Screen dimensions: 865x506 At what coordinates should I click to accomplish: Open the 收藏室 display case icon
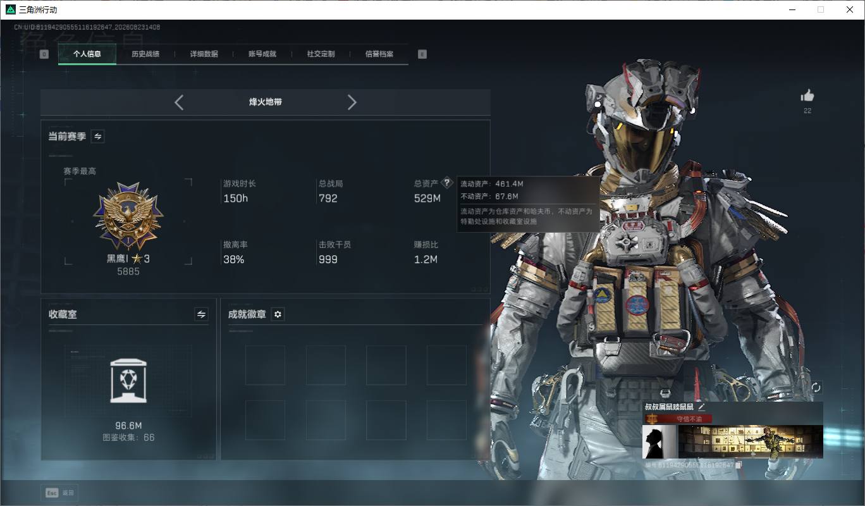[128, 381]
